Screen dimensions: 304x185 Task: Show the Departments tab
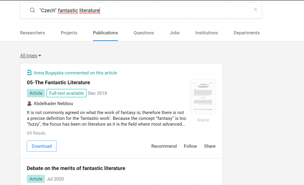(246, 33)
